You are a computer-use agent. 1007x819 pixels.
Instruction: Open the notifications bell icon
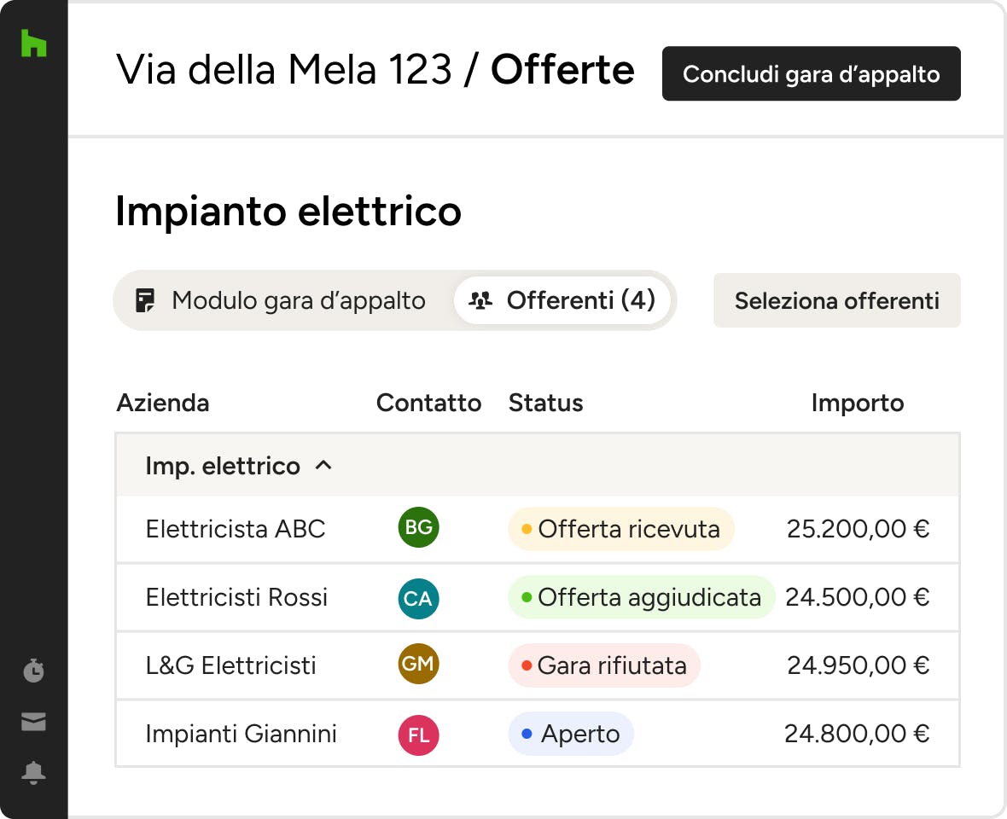(33, 773)
